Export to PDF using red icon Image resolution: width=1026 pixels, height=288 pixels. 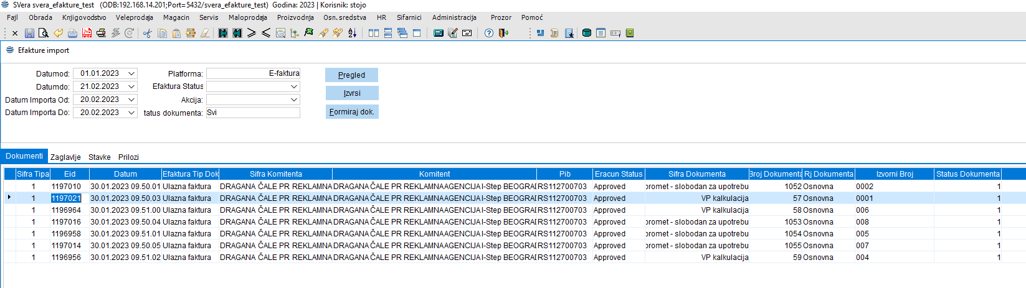click(87, 33)
